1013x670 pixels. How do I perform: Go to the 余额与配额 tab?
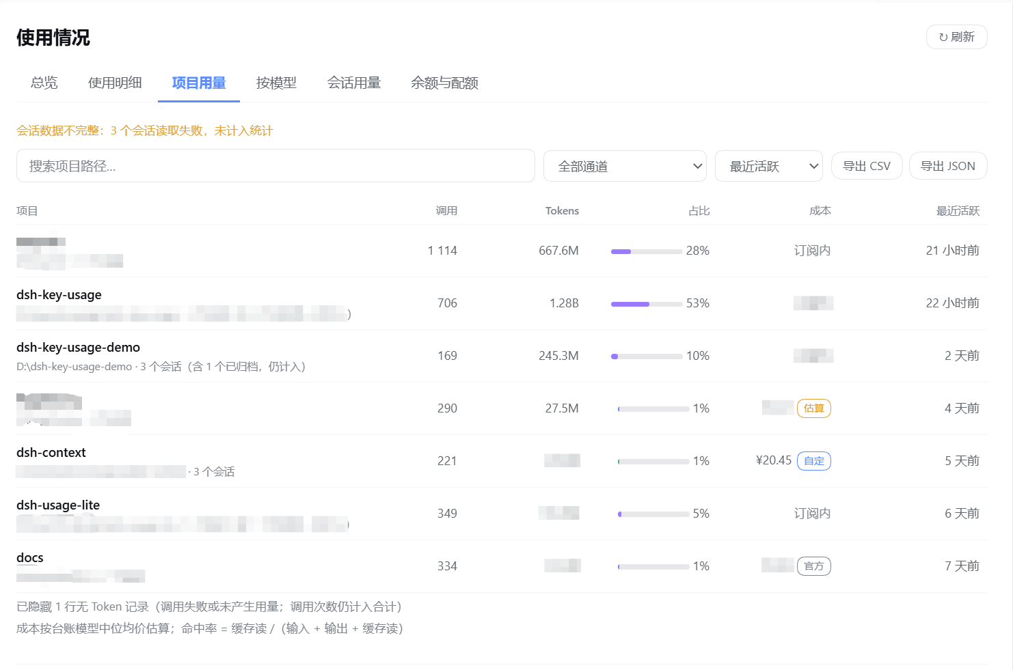444,83
